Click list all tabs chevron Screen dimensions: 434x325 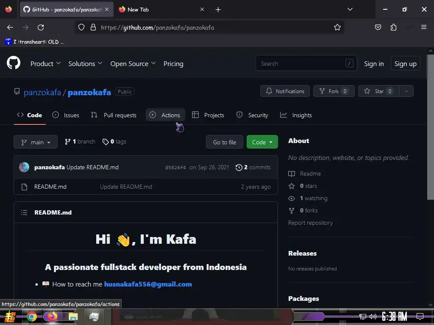[350, 9]
